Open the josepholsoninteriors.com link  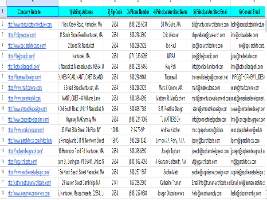pos(29,193)
